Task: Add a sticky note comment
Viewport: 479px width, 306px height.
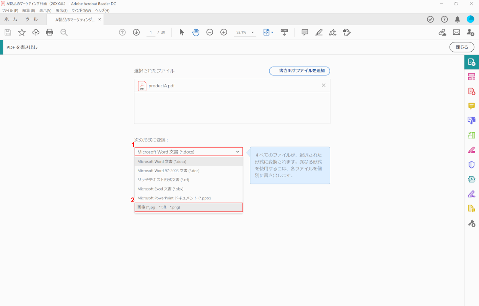Action: click(x=305, y=33)
